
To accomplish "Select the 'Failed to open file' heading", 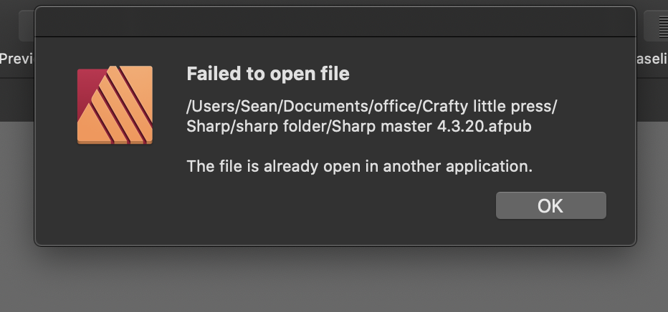I will 268,74.
